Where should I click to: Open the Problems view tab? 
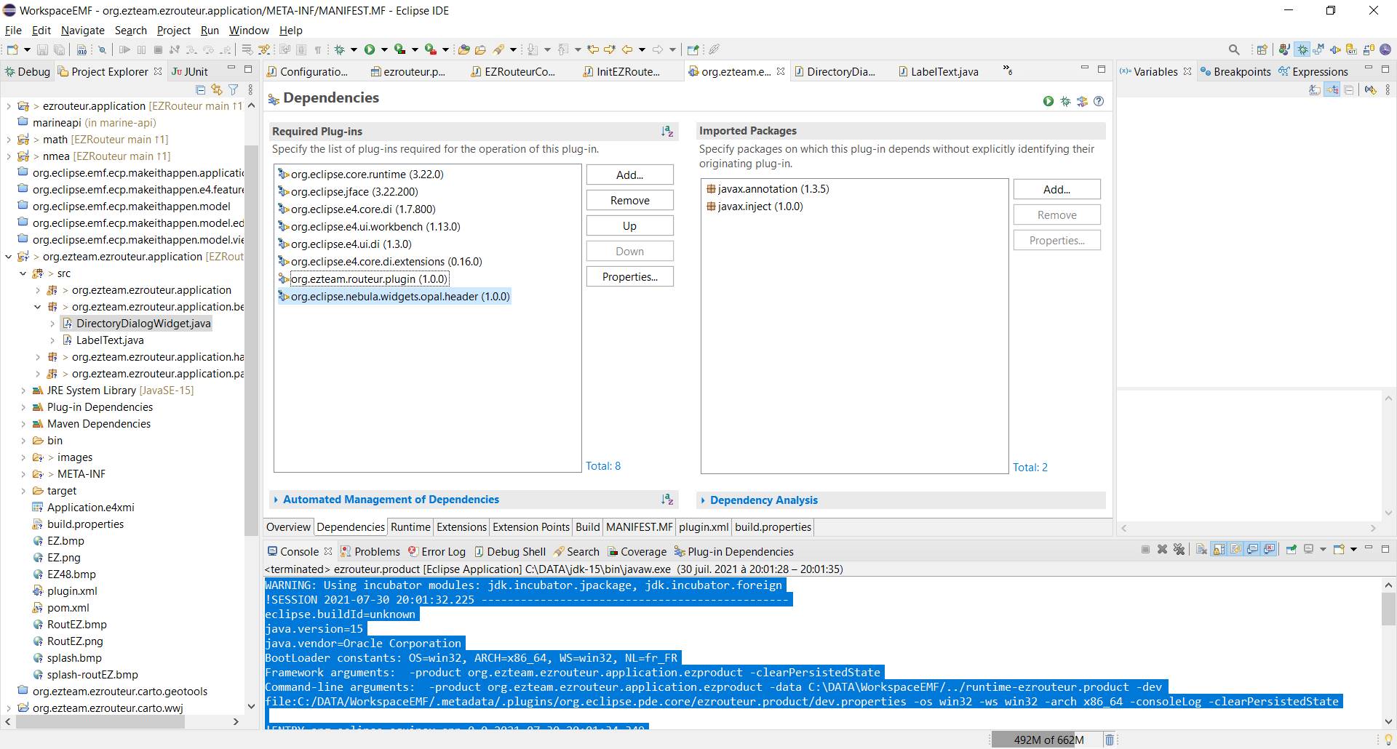coord(370,552)
